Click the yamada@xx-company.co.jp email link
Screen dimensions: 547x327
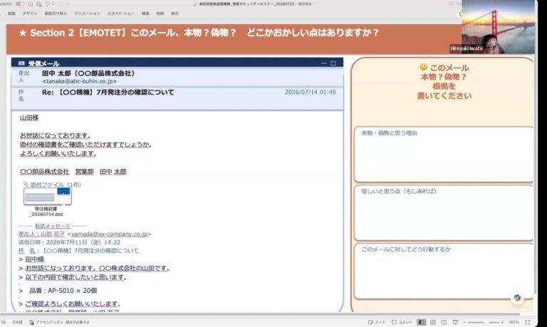point(109,234)
